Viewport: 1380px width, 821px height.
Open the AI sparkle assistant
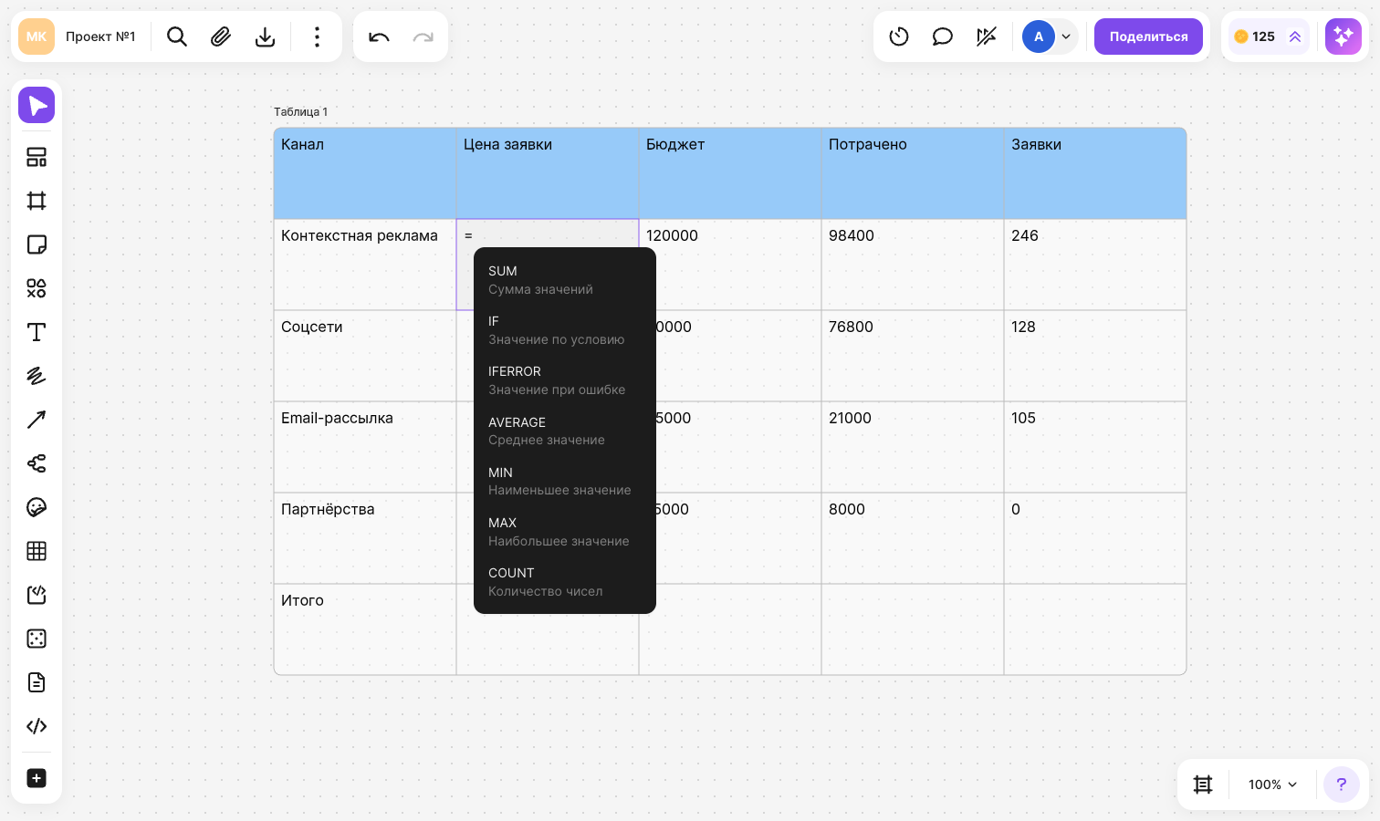pos(1343,36)
